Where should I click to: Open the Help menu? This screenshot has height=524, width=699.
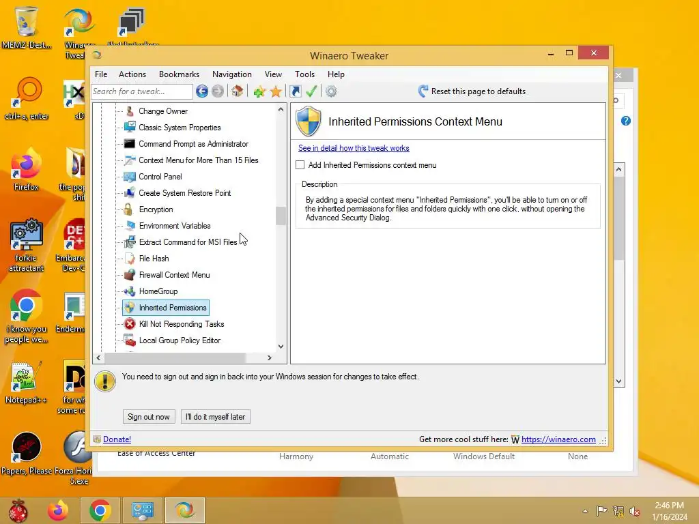pyautogui.click(x=336, y=74)
